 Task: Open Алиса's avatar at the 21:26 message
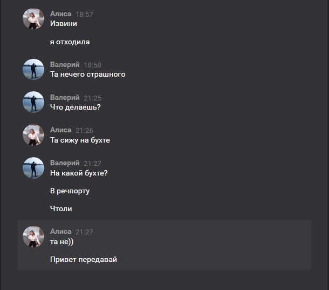(33, 135)
